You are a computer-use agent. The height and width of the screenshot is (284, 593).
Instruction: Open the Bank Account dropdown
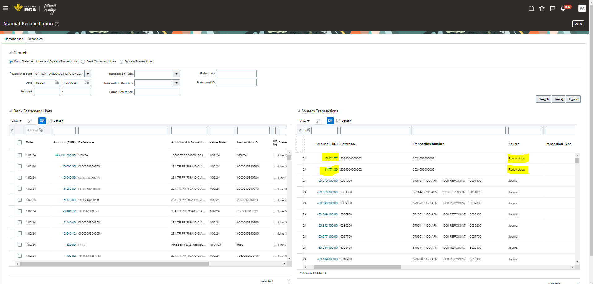pyautogui.click(x=88, y=74)
